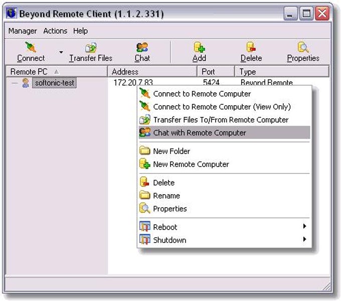Image resolution: width=341 pixels, height=301 pixels.
Task: Click the New Remote Computer icon
Action: (145, 164)
